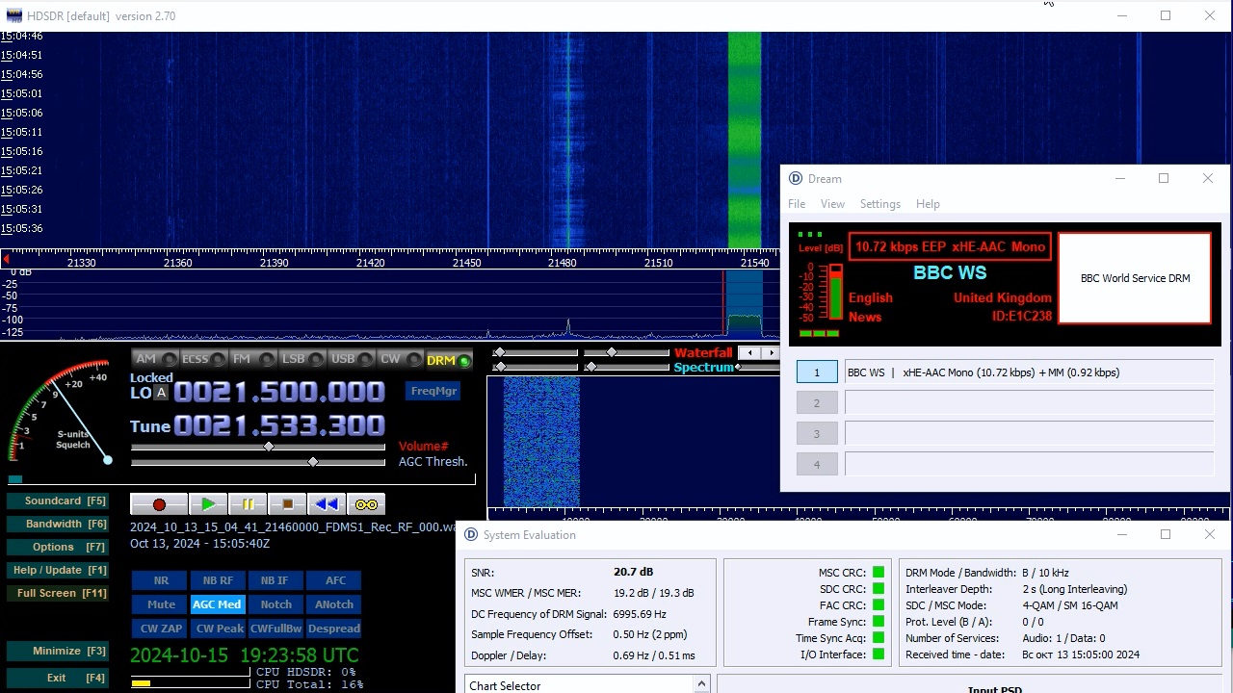The image size is (1233, 693).
Task: Select Dream service button 4
Action: (x=817, y=465)
